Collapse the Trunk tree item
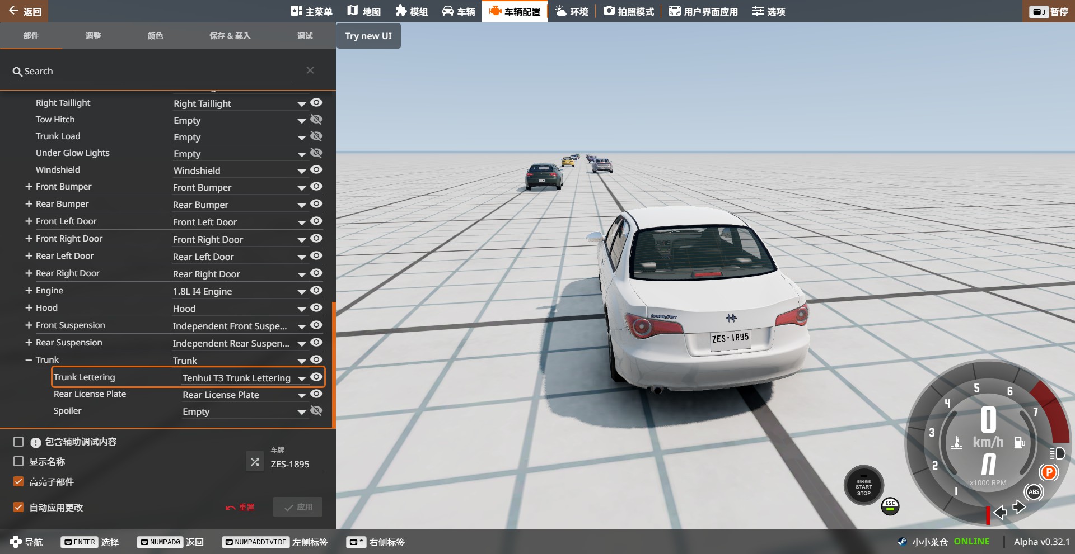 [x=29, y=360]
